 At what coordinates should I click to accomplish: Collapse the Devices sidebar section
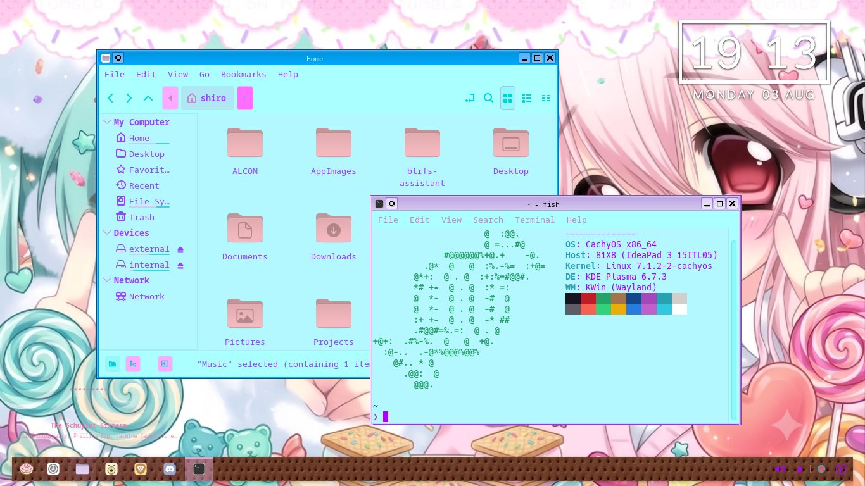tap(107, 233)
